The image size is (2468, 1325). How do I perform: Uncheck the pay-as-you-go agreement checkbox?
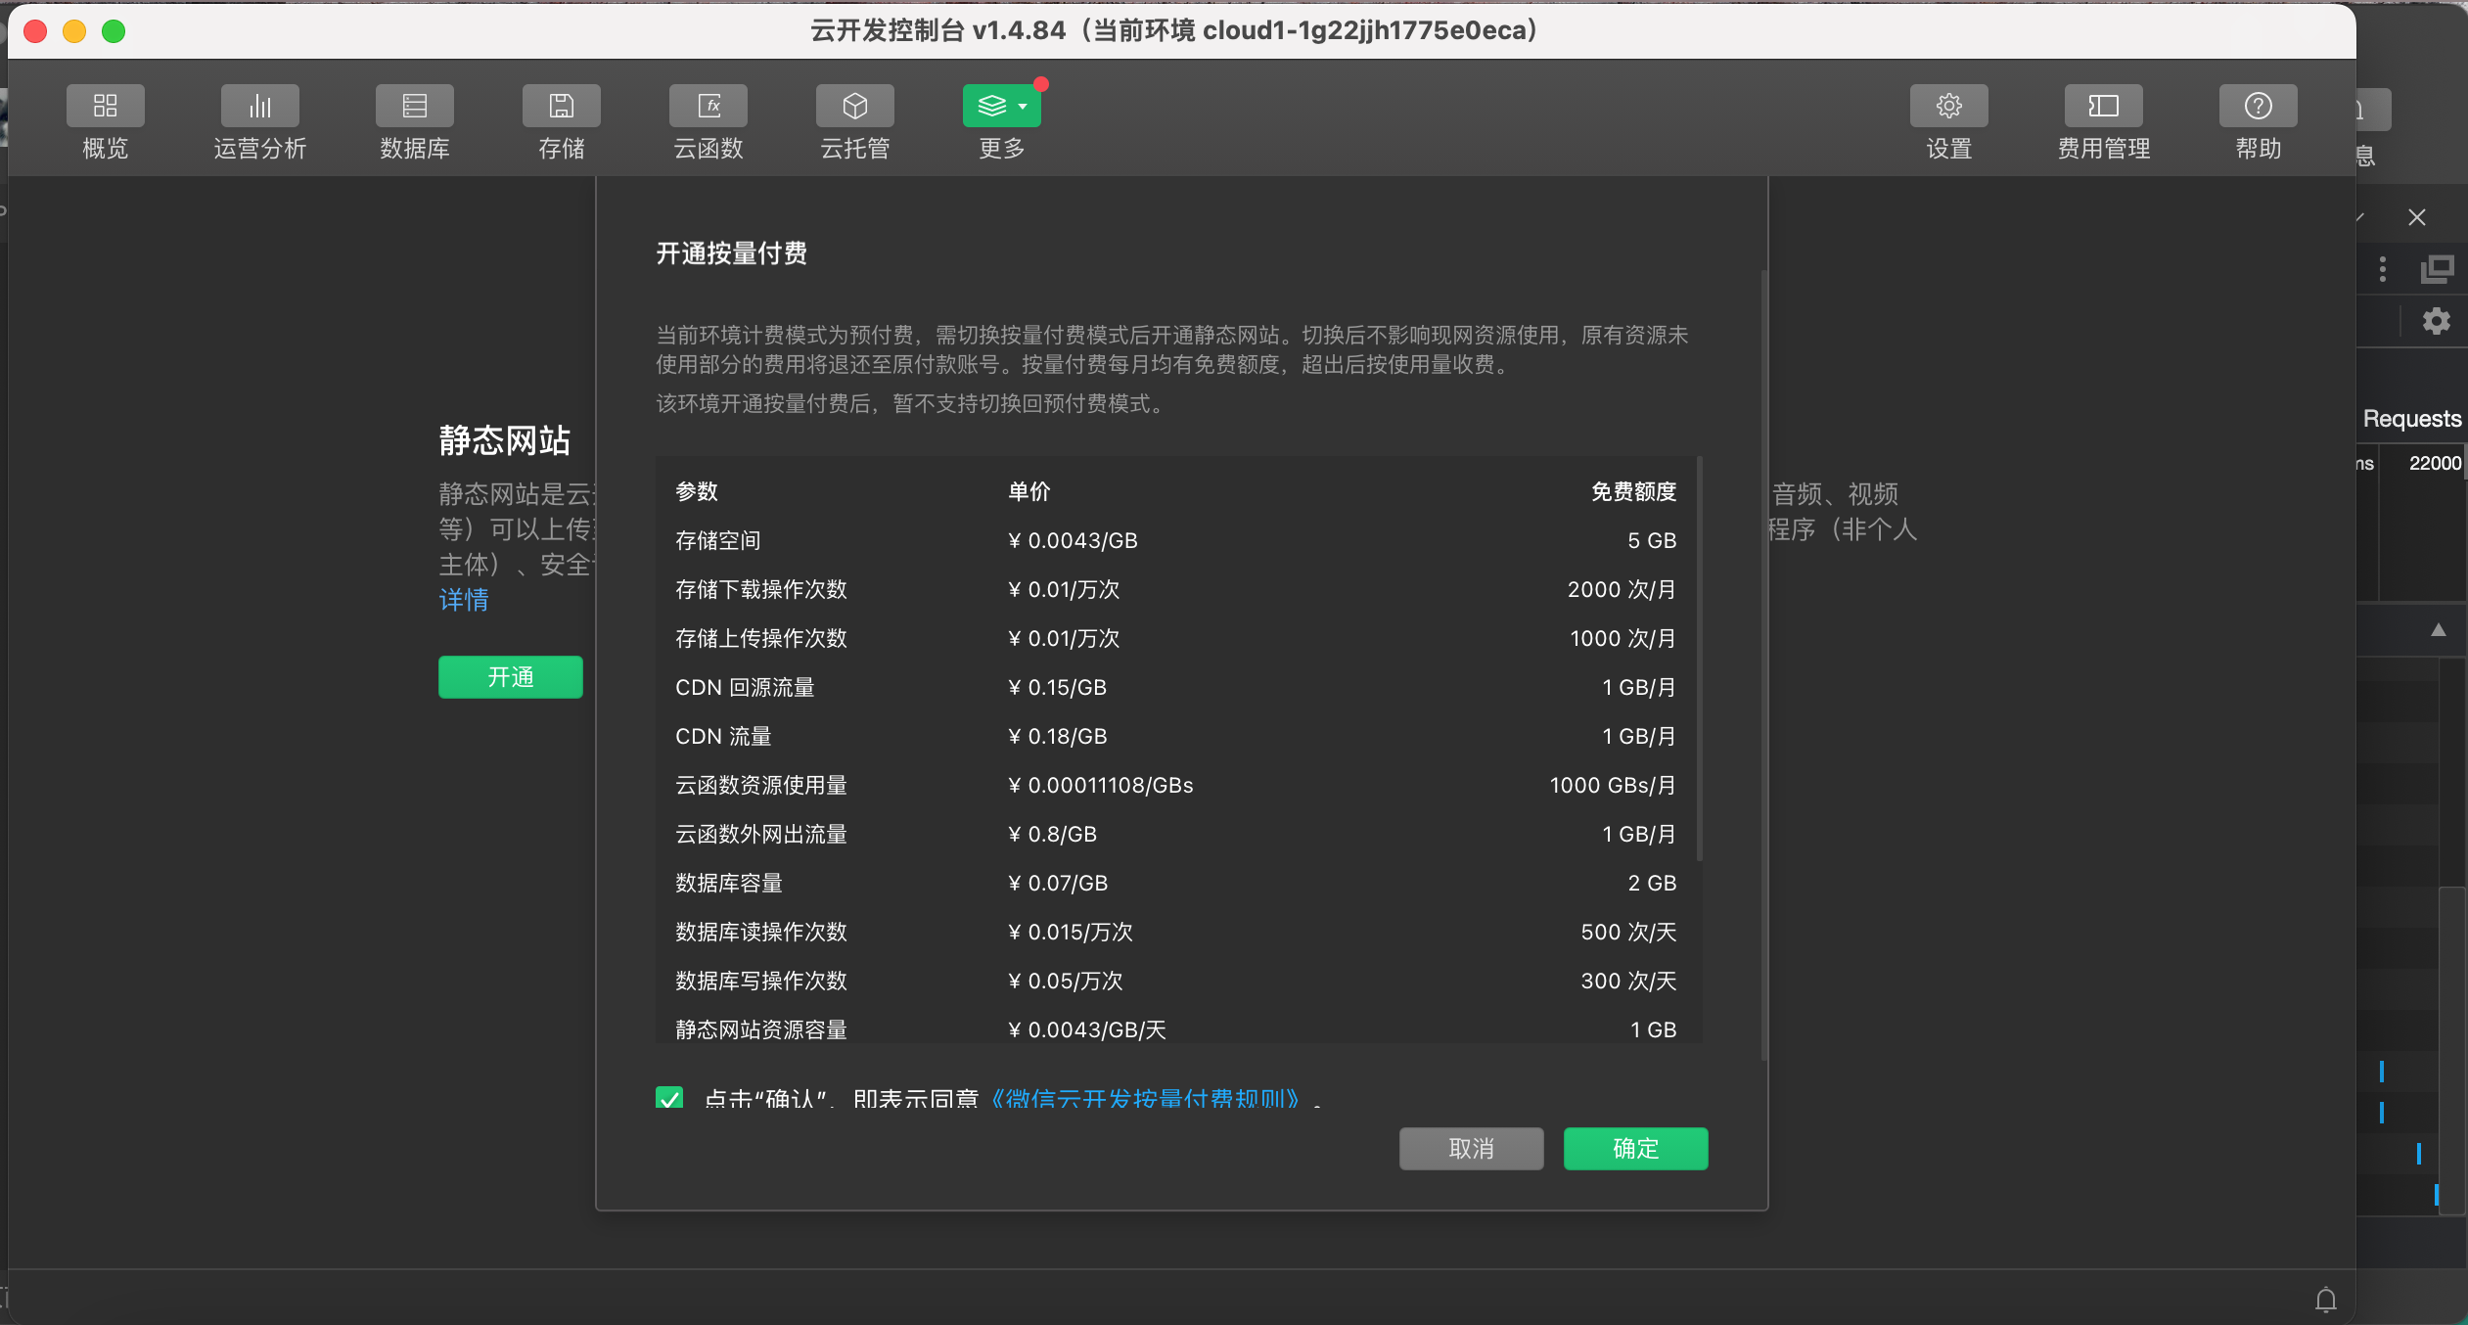tap(669, 1098)
